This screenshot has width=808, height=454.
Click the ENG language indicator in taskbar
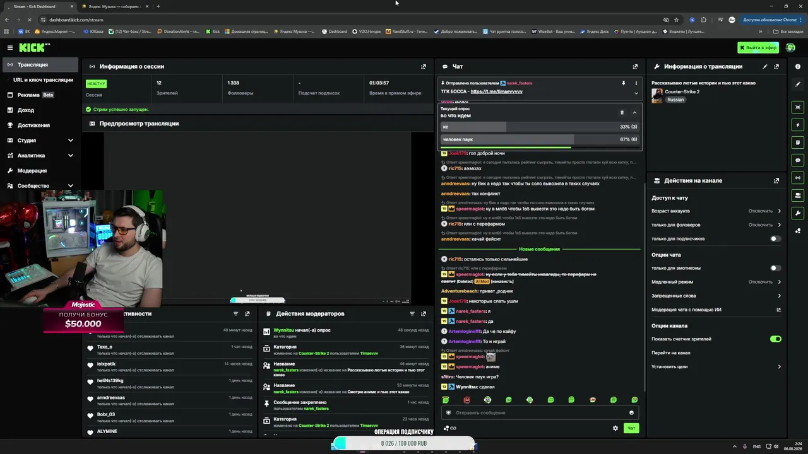pos(757,446)
